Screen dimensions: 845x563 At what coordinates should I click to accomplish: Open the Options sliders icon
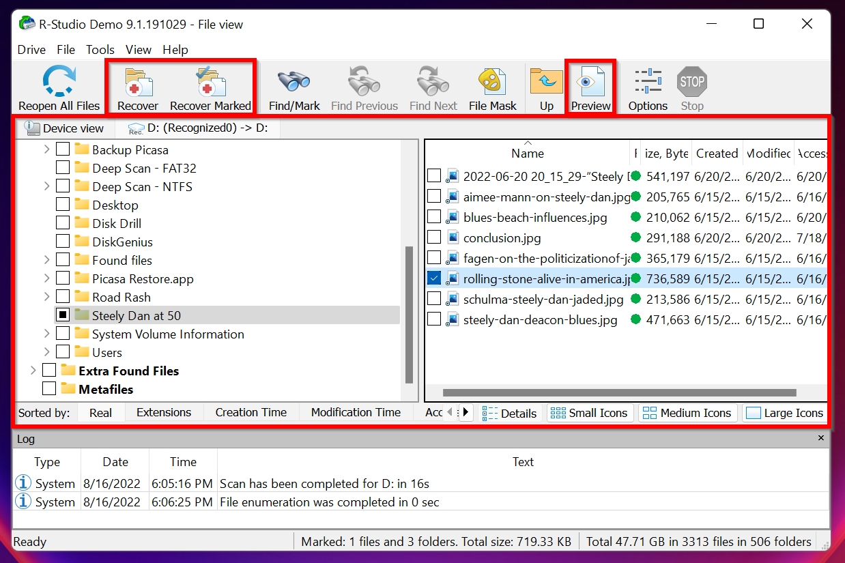pyautogui.click(x=648, y=81)
